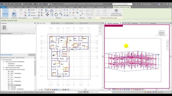Switch to the Architecture ribbon tab
This screenshot has height=96, width=172.
click(11, 7)
